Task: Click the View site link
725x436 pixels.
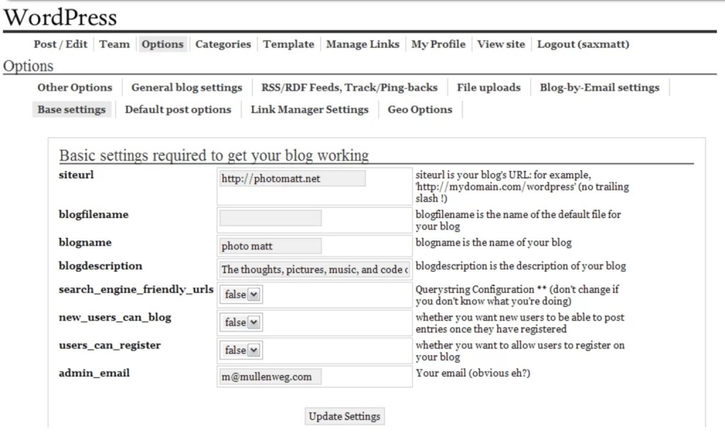Action: (x=501, y=44)
